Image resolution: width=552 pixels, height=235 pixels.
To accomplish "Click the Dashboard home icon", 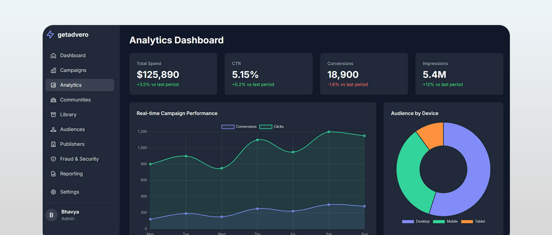I will (x=53, y=56).
